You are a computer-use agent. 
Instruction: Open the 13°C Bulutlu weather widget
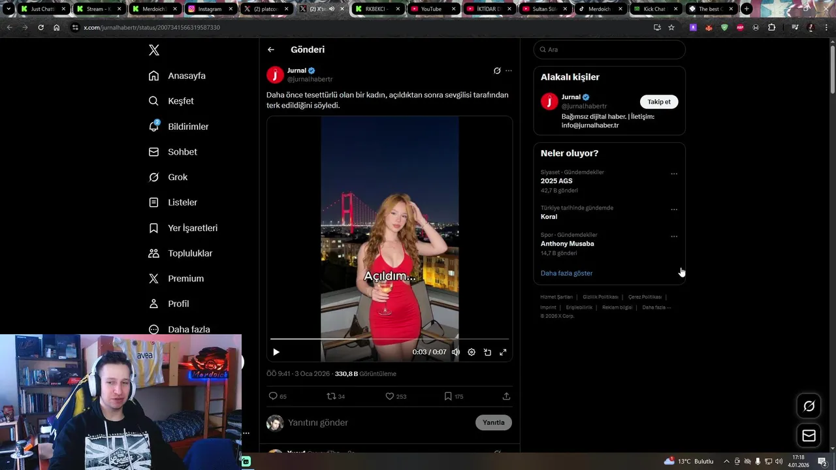click(x=688, y=462)
